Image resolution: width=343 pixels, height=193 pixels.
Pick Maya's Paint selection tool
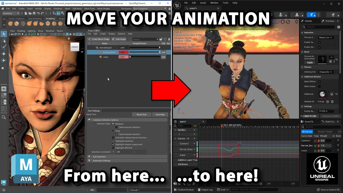point(4,47)
